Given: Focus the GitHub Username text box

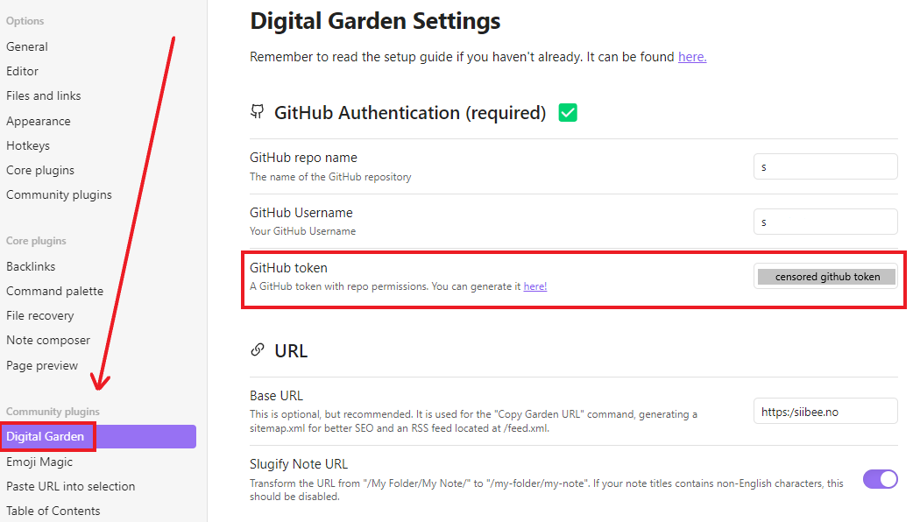Looking at the screenshot, I should pos(825,222).
